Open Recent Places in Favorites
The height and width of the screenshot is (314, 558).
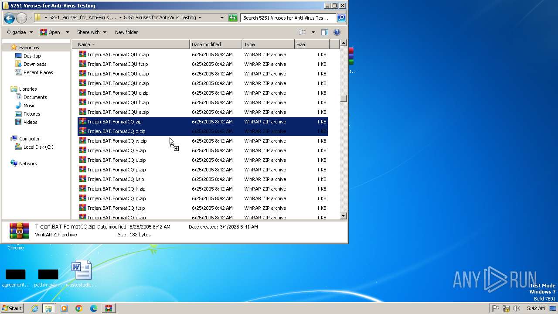click(x=38, y=72)
